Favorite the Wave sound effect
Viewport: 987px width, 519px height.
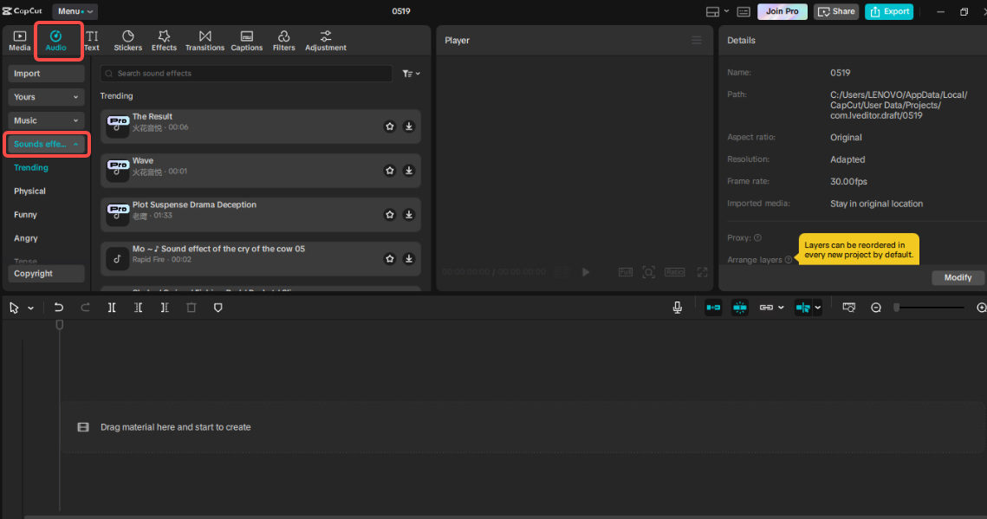(390, 171)
